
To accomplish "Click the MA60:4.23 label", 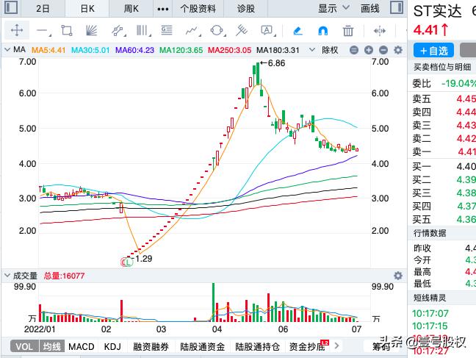I will (134, 50).
